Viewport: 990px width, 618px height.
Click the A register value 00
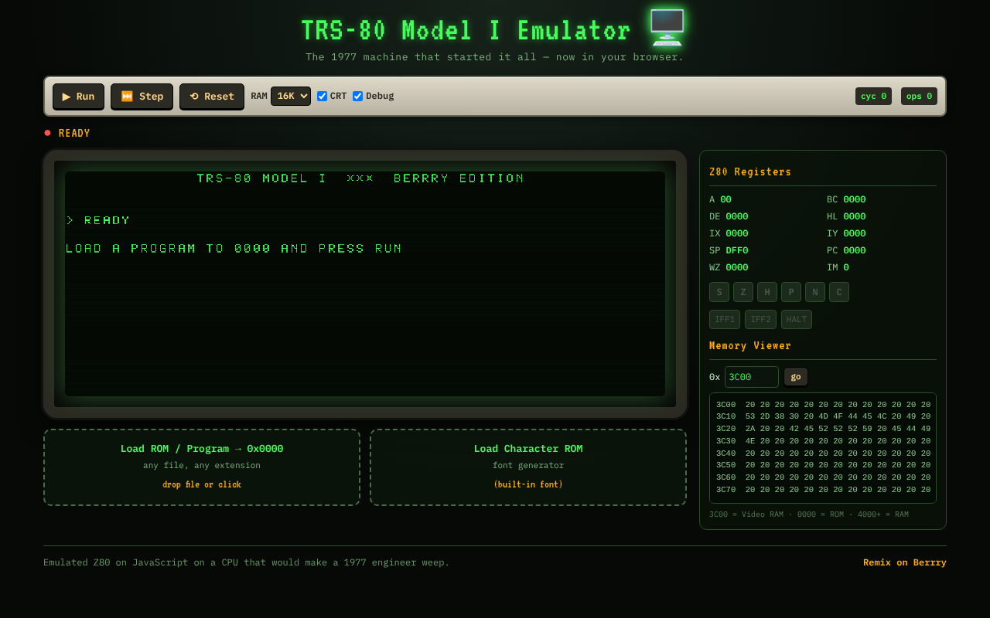pyautogui.click(x=725, y=199)
